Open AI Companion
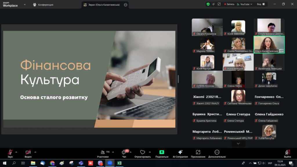This screenshot has width=297, height=167. point(180,153)
